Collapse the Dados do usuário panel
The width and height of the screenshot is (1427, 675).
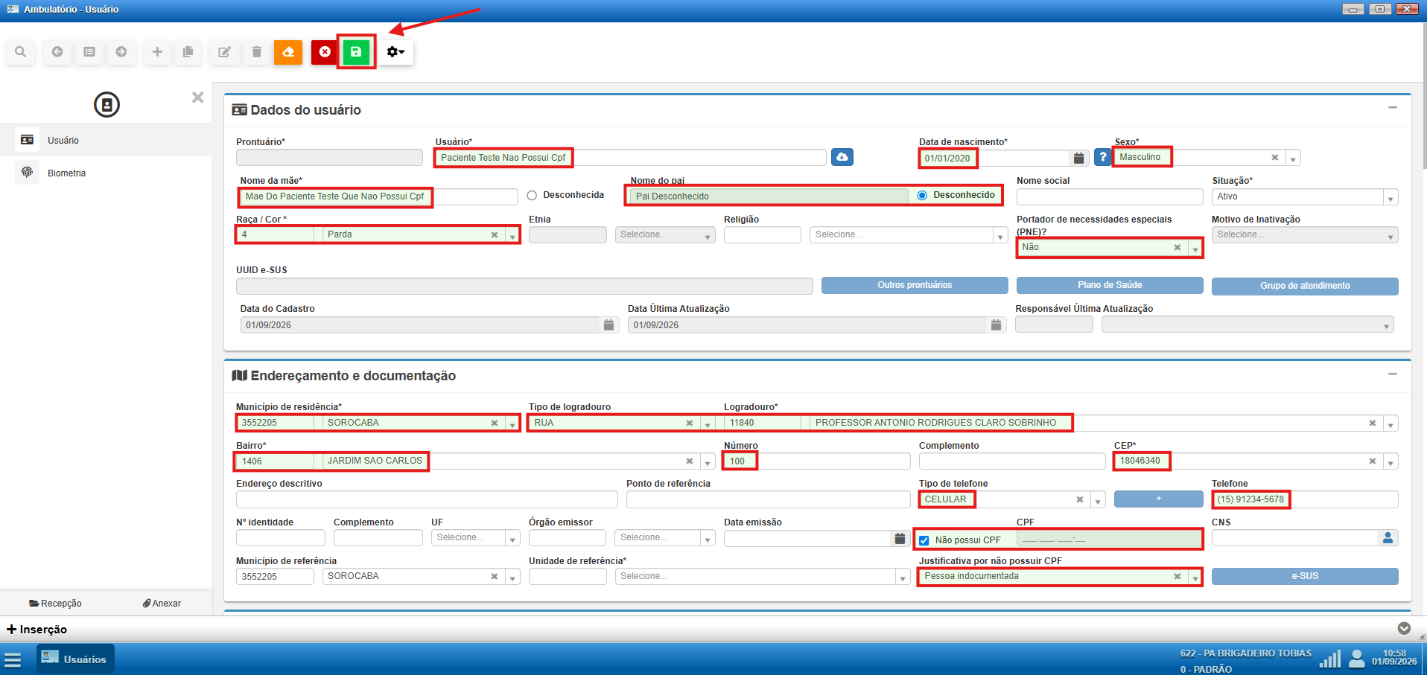(1392, 108)
